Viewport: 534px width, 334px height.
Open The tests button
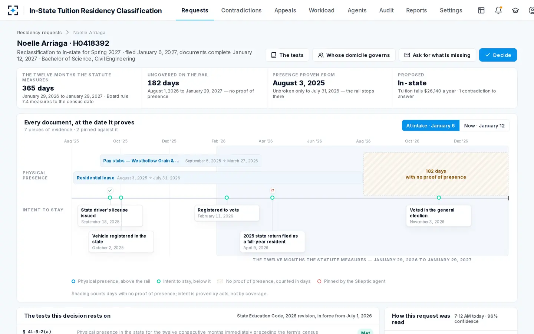(x=287, y=55)
